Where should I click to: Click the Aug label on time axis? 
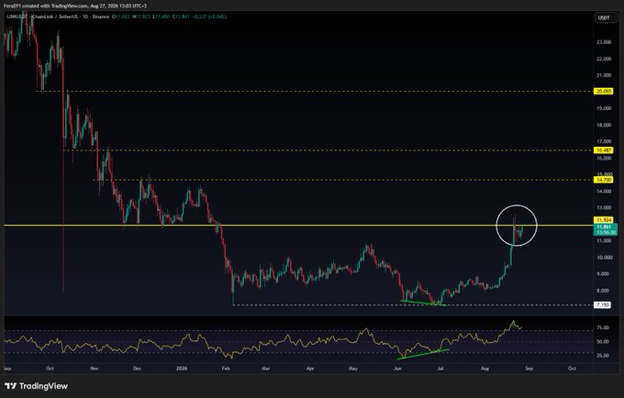tap(485, 369)
